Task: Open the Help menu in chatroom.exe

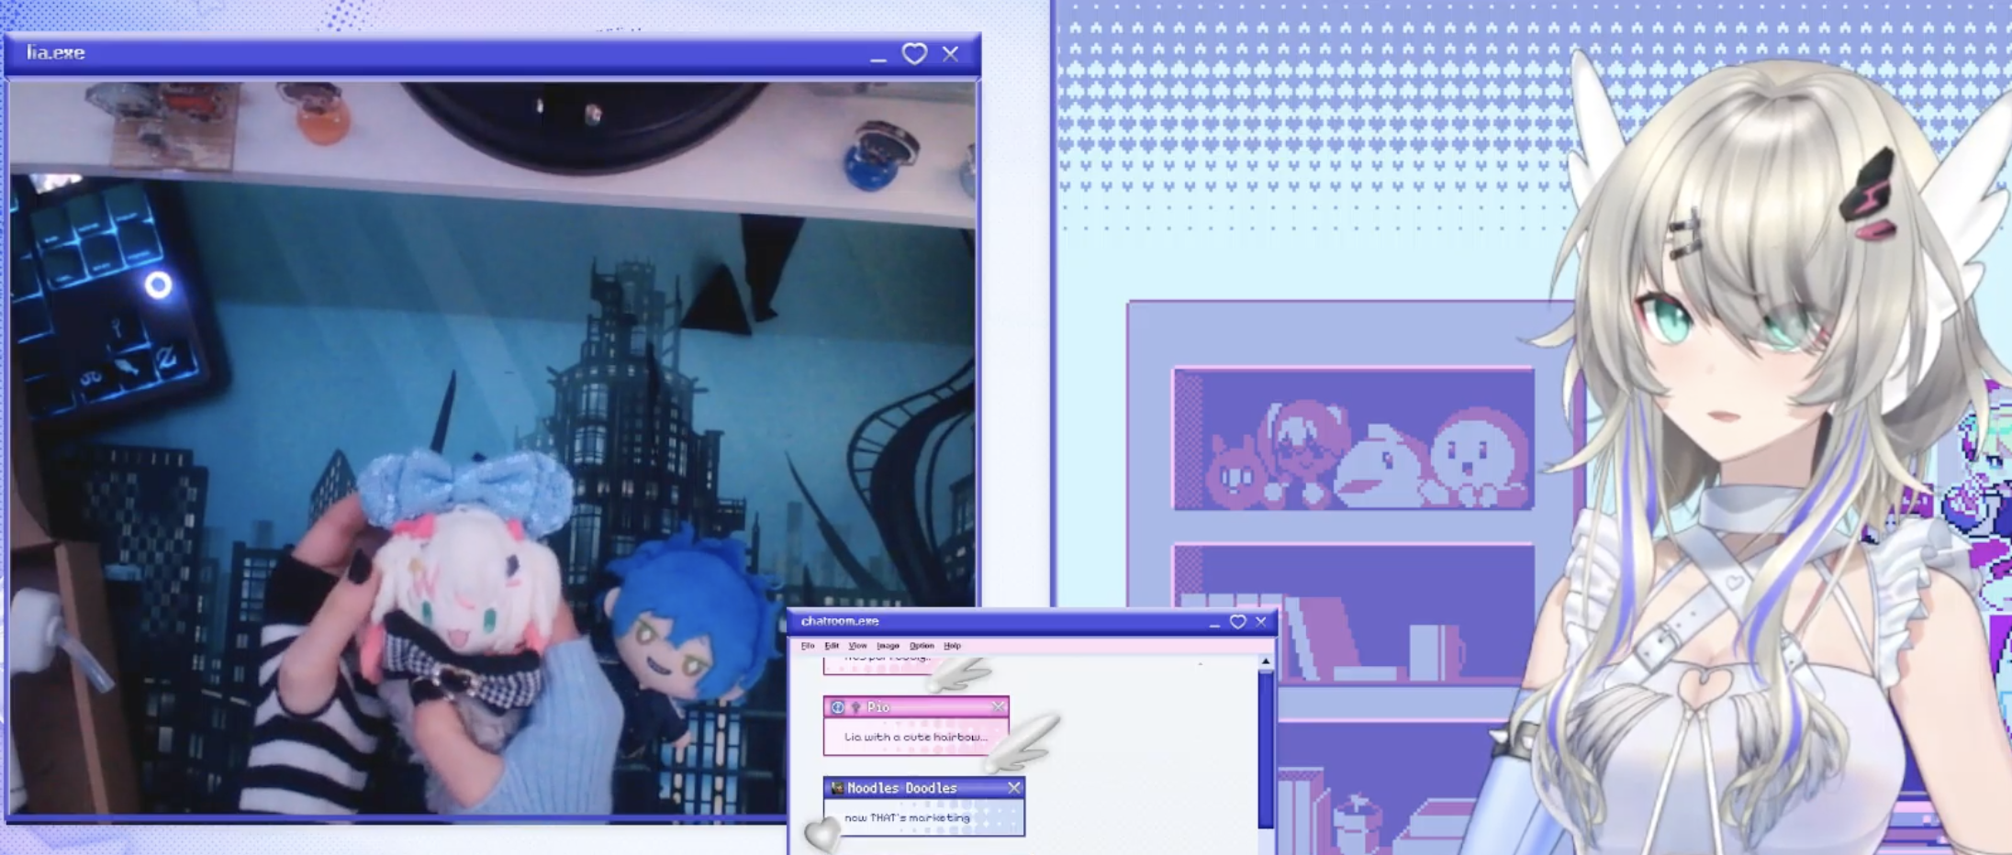Action: tap(952, 646)
